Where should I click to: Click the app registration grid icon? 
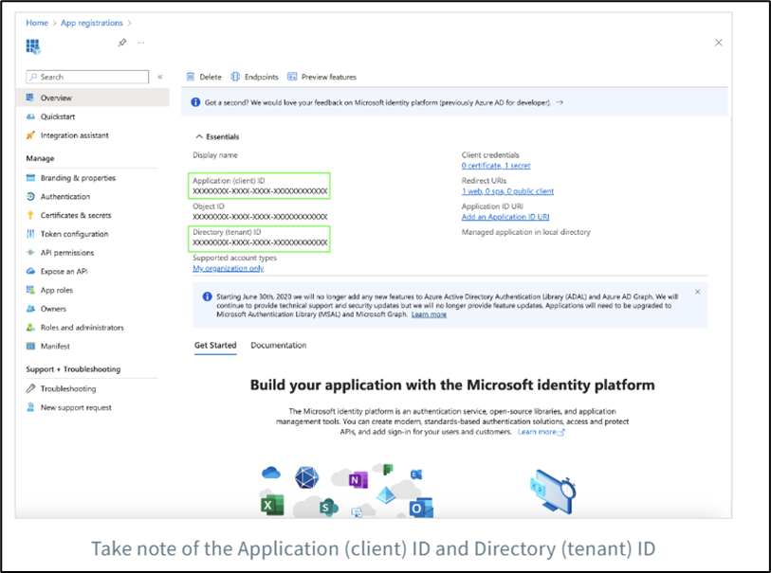(33, 46)
